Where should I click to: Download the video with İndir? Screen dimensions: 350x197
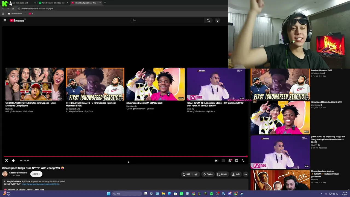tap(236, 174)
